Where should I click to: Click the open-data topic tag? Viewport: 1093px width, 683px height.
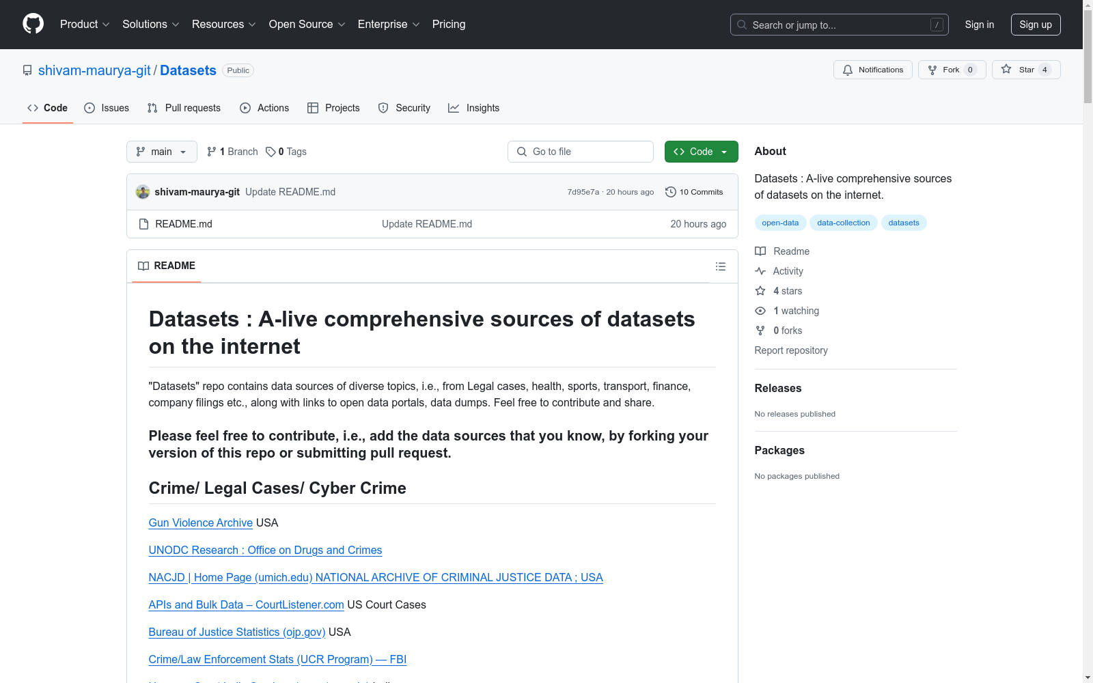pyautogui.click(x=780, y=223)
